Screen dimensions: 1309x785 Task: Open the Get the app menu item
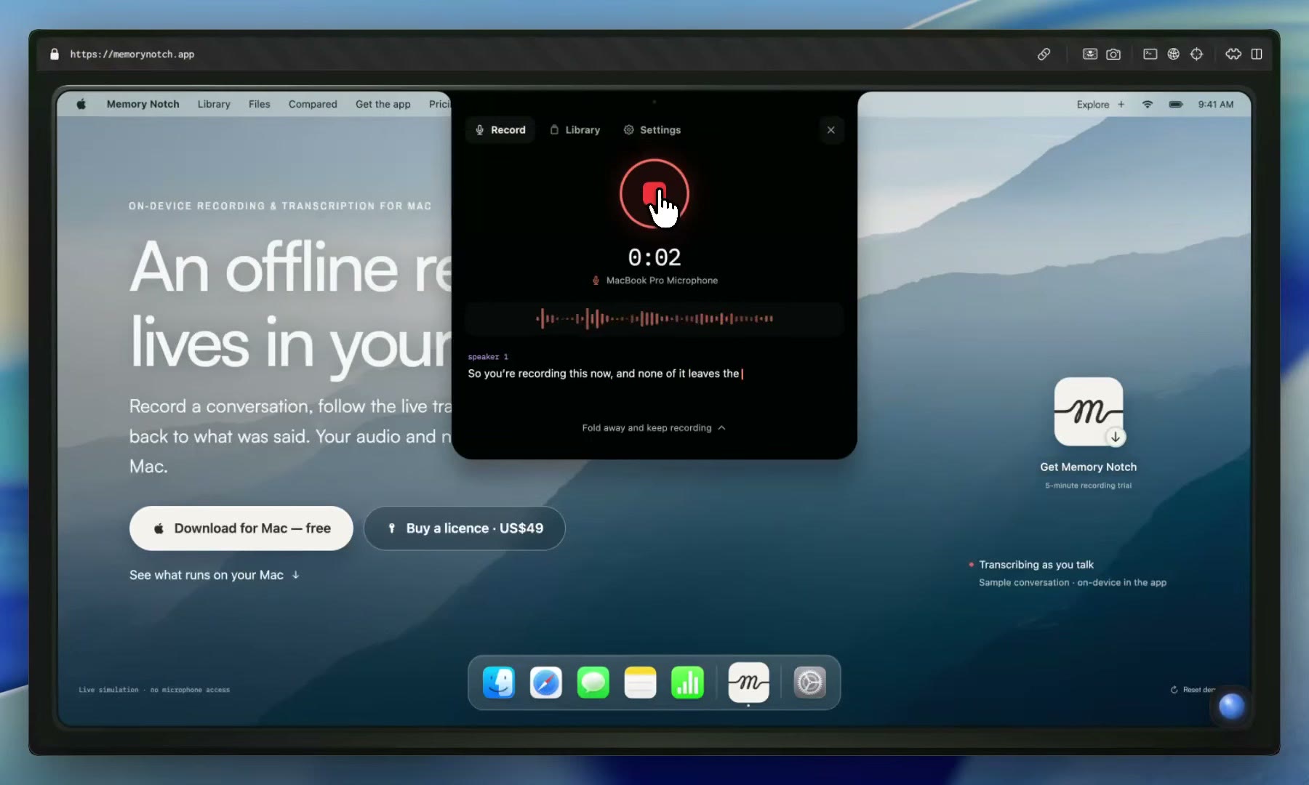[x=383, y=104]
